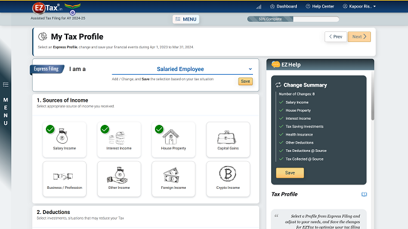The image size is (408, 229).
Task: Save changes in Change Summary
Action: (x=290, y=173)
